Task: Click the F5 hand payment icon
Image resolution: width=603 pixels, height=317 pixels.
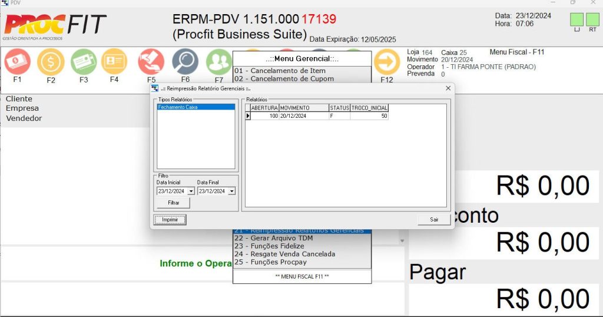Action: point(151,61)
